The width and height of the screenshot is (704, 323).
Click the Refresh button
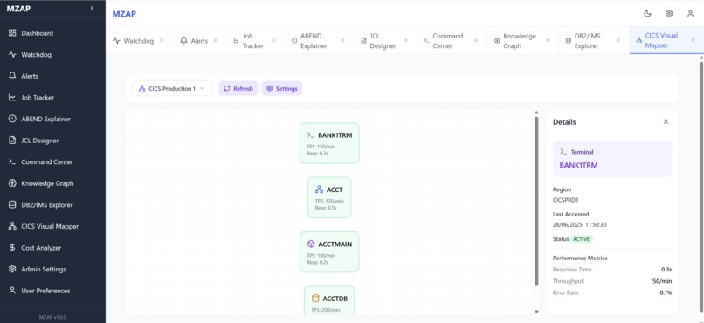point(238,88)
